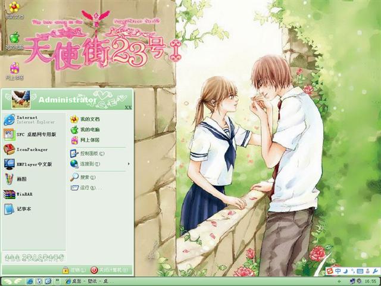This screenshot has height=286, width=381.
Task: Click the red 关闭计算机(U) shutdown button
Action: click(109, 270)
